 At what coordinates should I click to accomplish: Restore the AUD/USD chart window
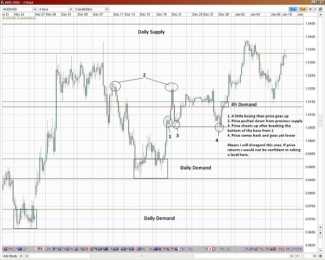[x=318, y=2]
